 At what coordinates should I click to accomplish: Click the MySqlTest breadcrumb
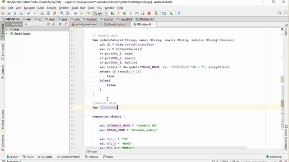click(11, 19)
